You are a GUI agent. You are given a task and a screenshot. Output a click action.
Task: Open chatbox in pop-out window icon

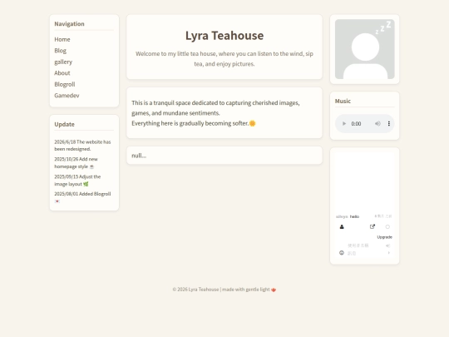click(373, 226)
